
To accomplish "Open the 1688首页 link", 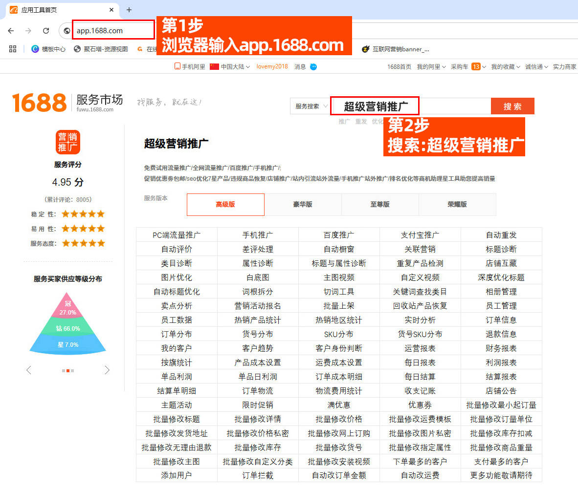I will coord(399,67).
